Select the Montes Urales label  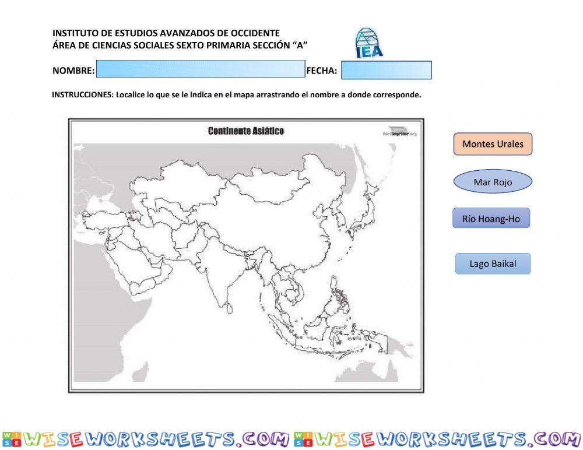(x=493, y=144)
